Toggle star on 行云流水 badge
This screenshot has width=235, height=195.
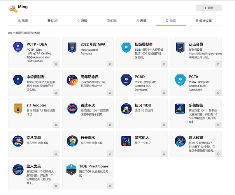pos(110,154)
